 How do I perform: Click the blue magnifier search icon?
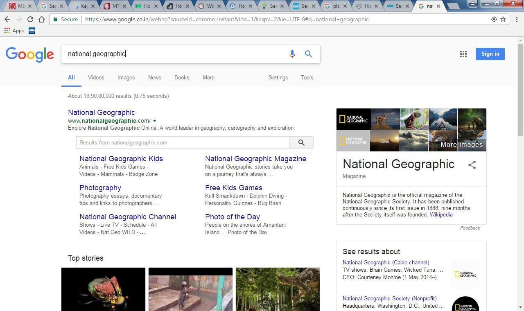309,54
